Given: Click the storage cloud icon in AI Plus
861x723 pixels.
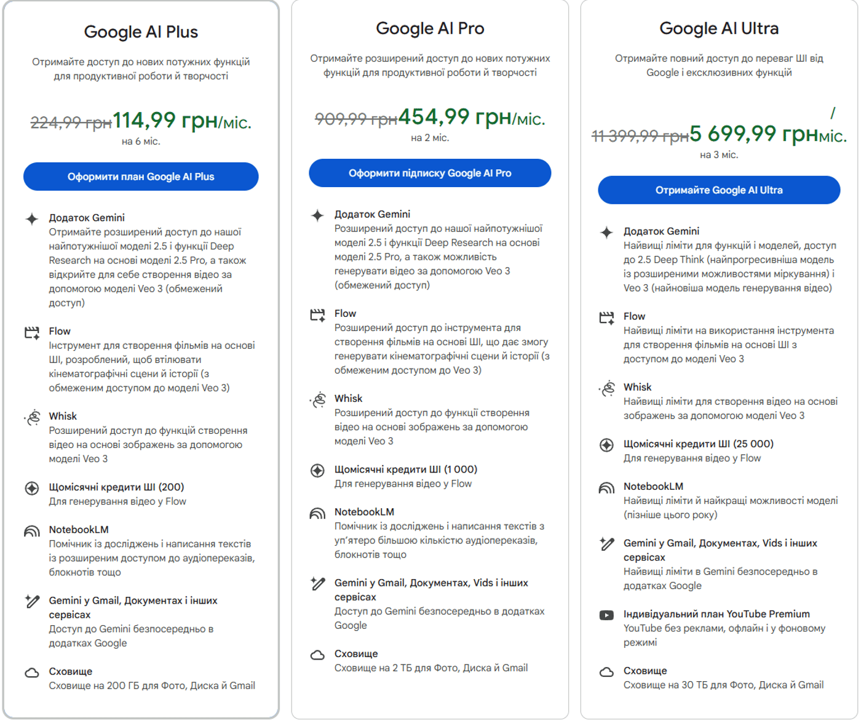Looking at the screenshot, I should 32,673.
